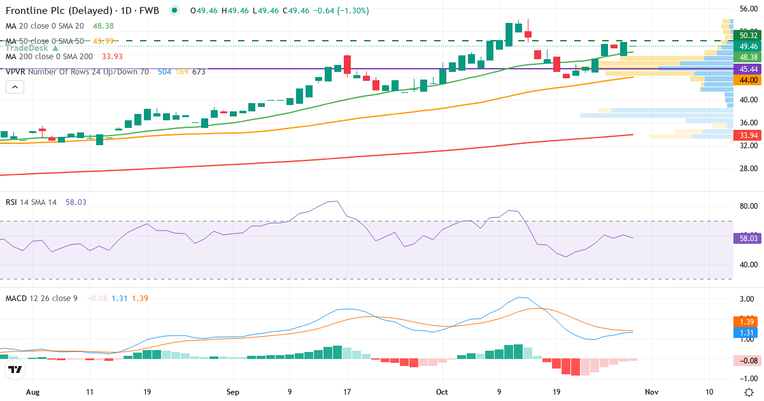764x401 pixels.
Task: Click the RSI 80.00 scale value
Action: click(x=748, y=206)
